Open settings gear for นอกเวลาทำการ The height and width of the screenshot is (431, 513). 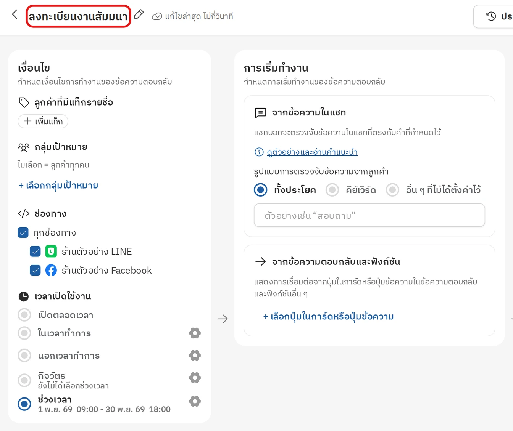[195, 356]
